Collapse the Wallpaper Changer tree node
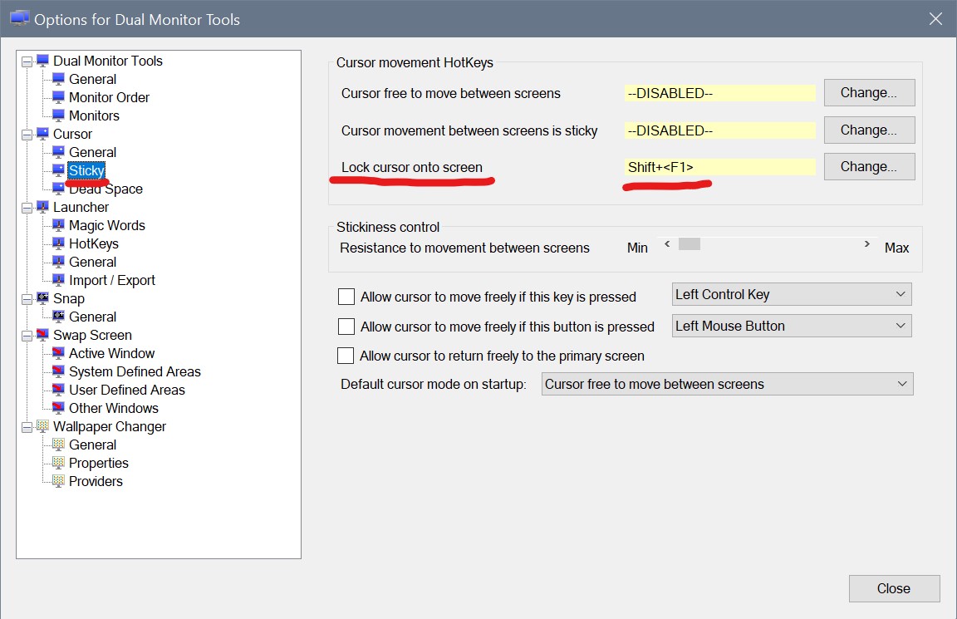This screenshot has height=619, width=957. coord(27,427)
